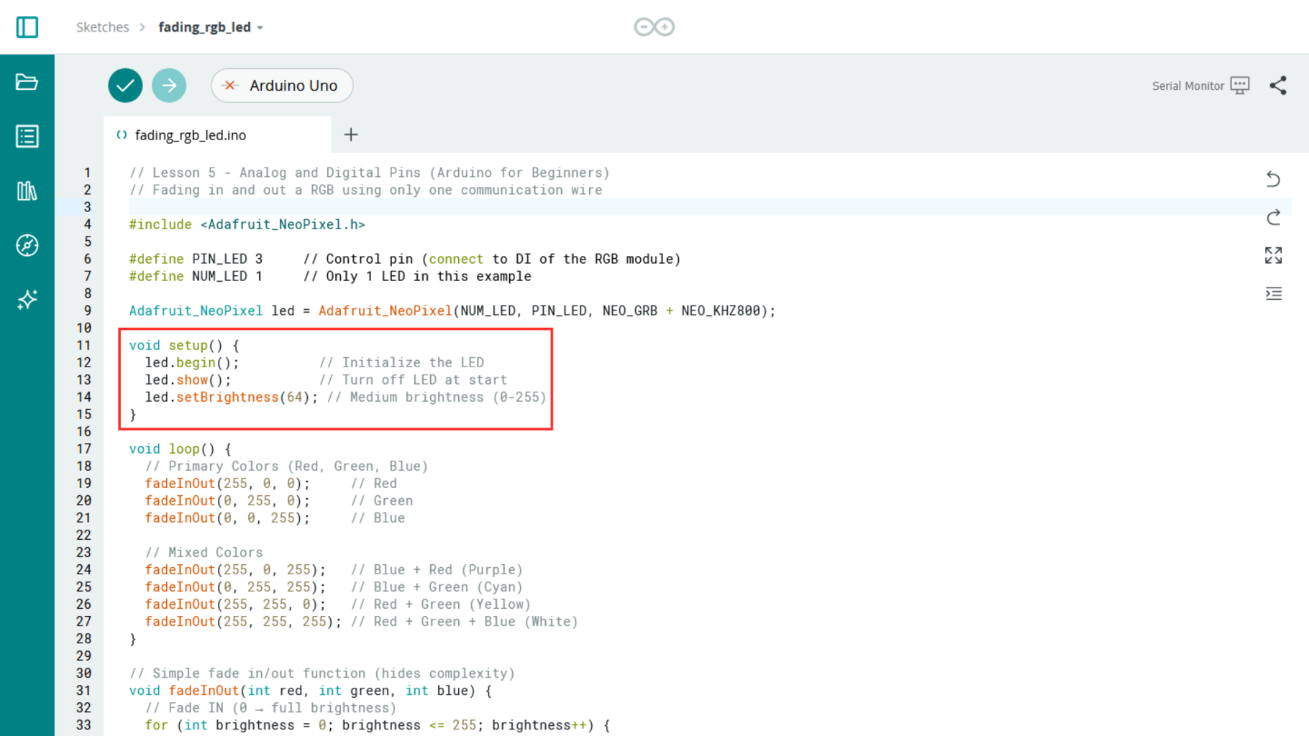Go back to Sketches list
Image resolution: width=1309 pixels, height=736 pixels.
pyautogui.click(x=102, y=27)
